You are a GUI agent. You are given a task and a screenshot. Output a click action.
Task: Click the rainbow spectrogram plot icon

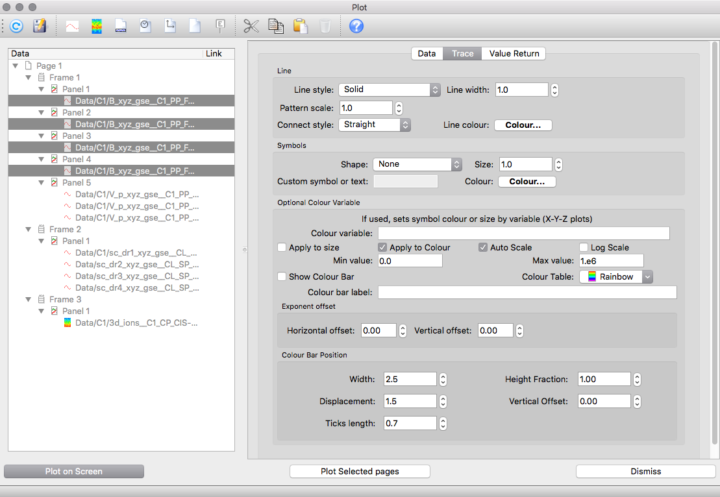97,27
